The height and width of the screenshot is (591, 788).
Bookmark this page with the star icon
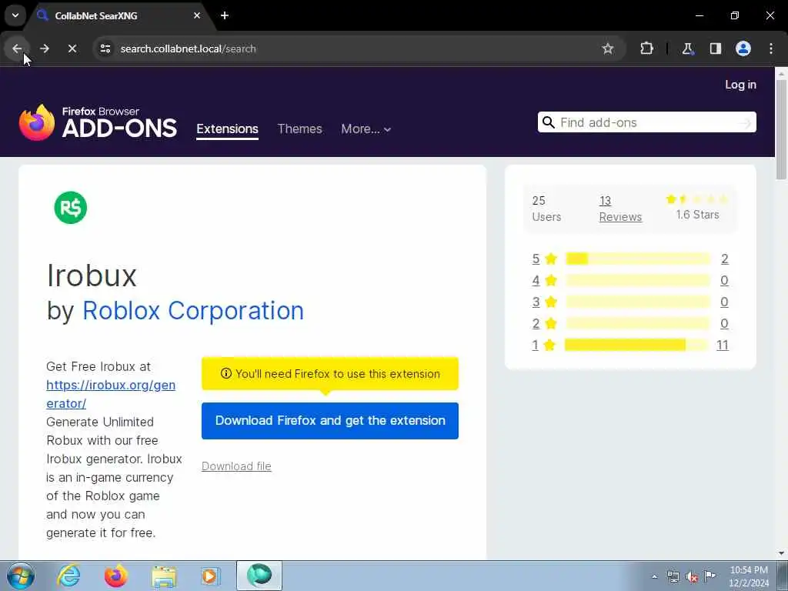pyautogui.click(x=608, y=48)
